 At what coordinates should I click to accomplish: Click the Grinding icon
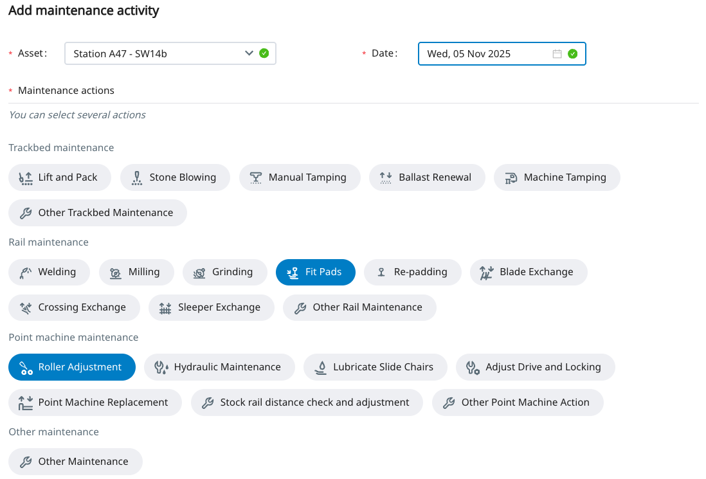tap(199, 272)
